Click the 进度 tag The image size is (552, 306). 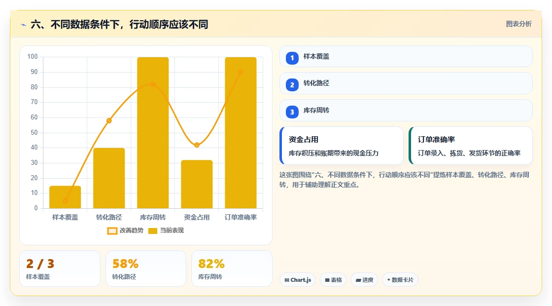[x=364, y=280]
